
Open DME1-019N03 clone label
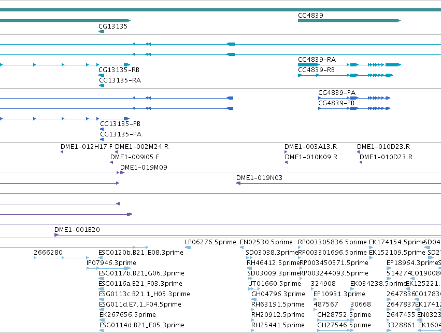(259, 178)
